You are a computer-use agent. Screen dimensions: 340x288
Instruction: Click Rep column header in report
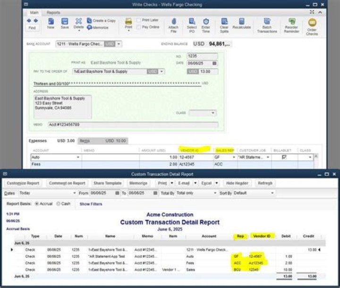(x=240, y=236)
